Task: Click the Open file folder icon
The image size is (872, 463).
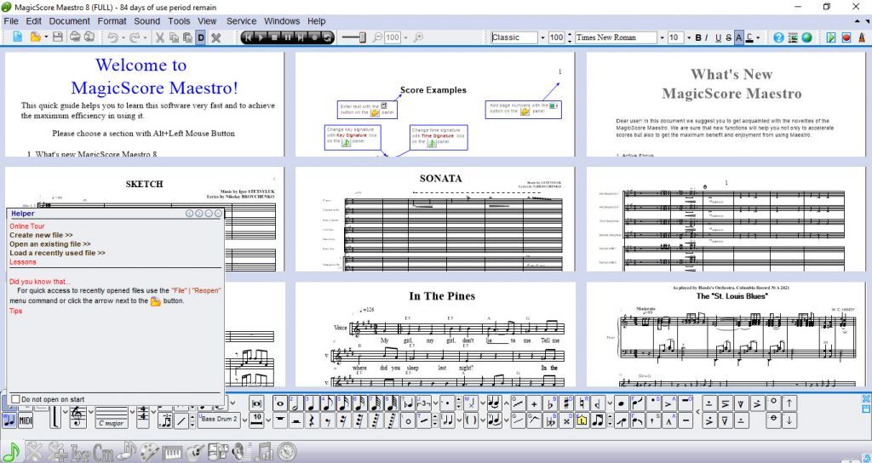Action: coord(35,37)
